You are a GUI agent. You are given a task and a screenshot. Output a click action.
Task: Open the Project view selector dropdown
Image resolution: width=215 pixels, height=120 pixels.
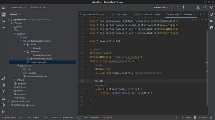[x=15, y=14]
